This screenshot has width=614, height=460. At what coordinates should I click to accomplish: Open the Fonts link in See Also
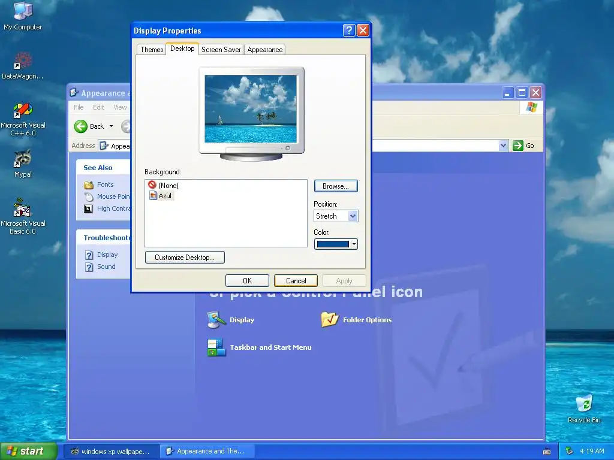pos(106,184)
